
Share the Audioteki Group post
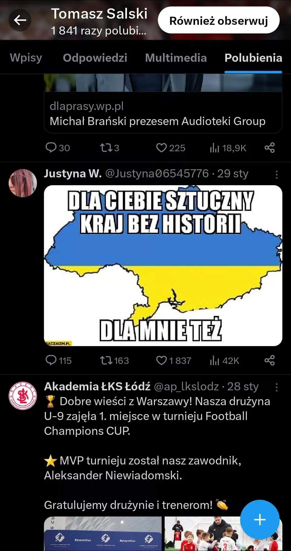pyautogui.click(x=269, y=148)
